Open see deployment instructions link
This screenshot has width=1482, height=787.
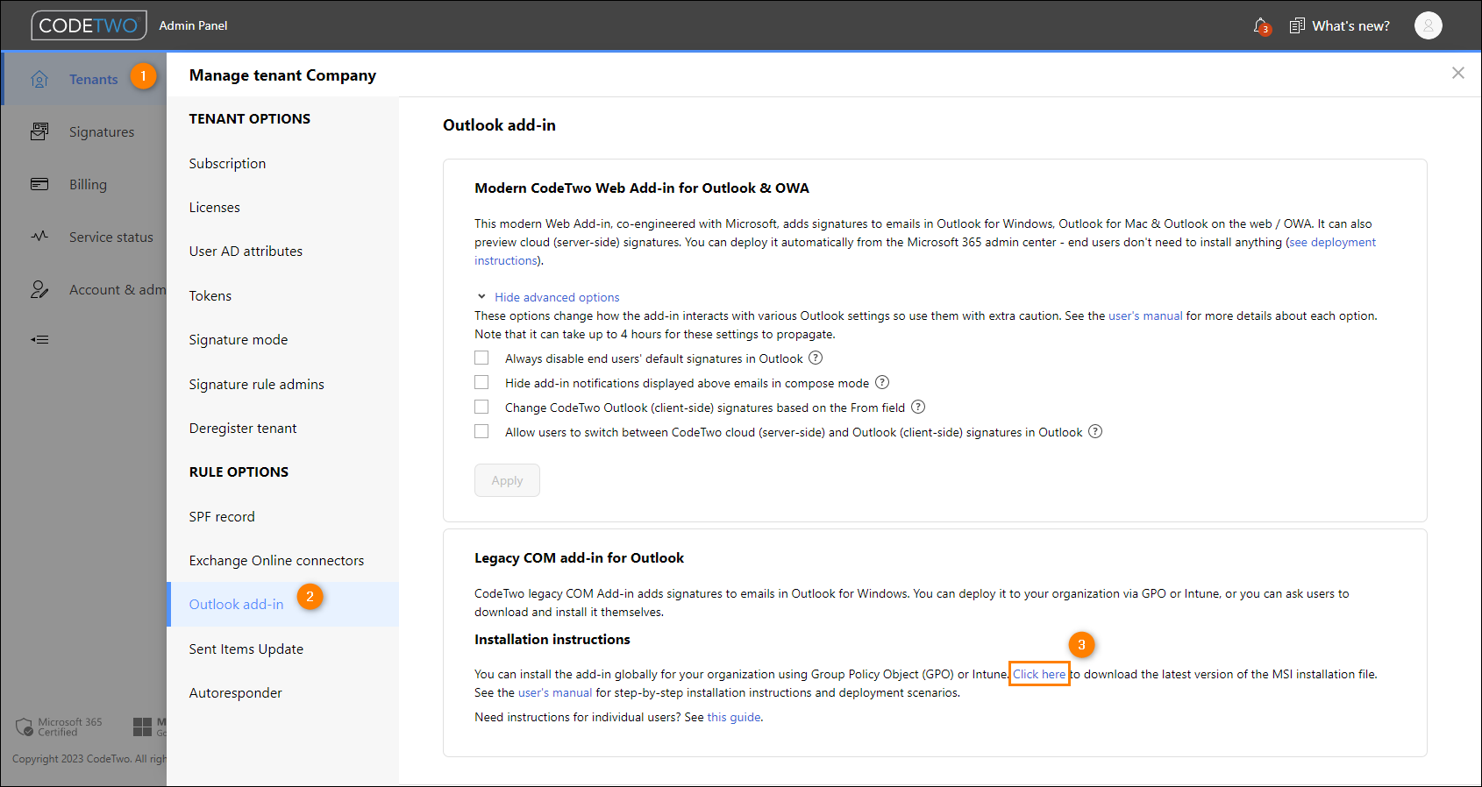coord(1333,242)
